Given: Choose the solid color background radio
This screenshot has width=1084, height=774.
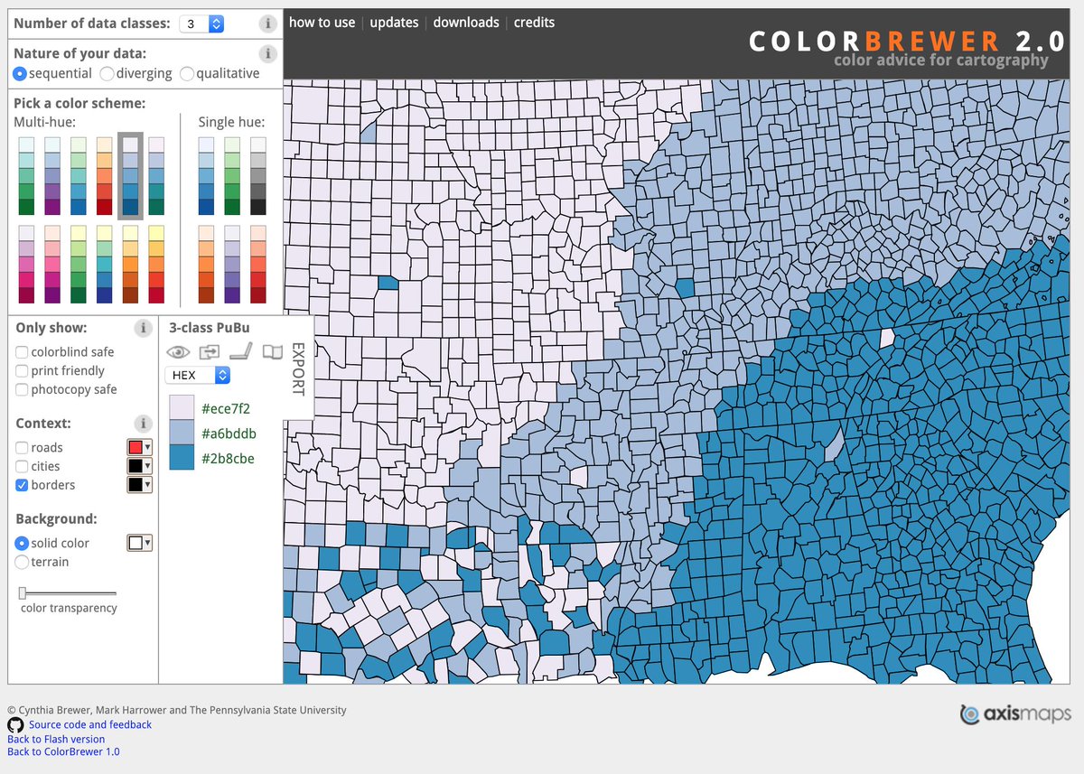Looking at the screenshot, I should pos(22,543).
